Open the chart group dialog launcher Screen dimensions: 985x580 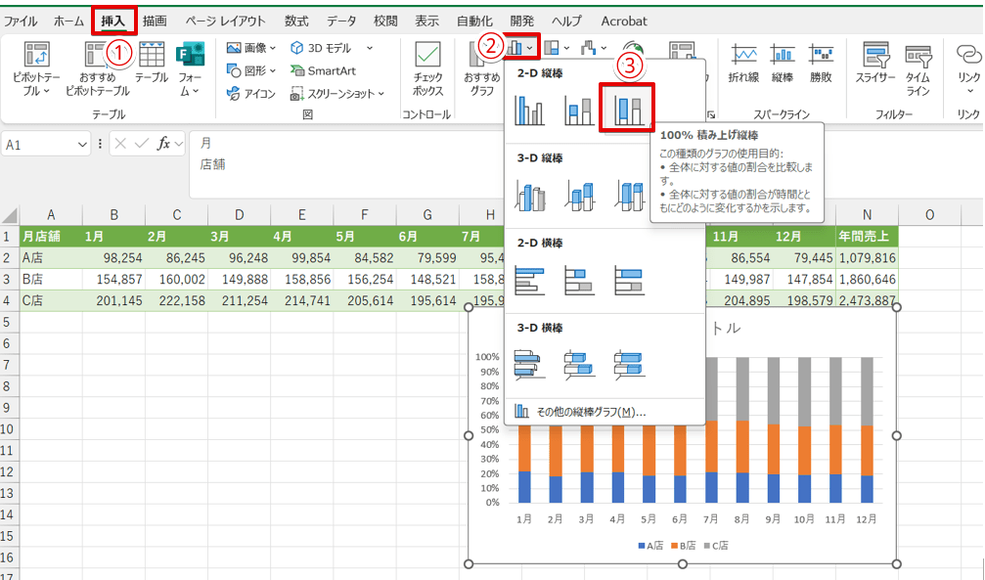711,115
